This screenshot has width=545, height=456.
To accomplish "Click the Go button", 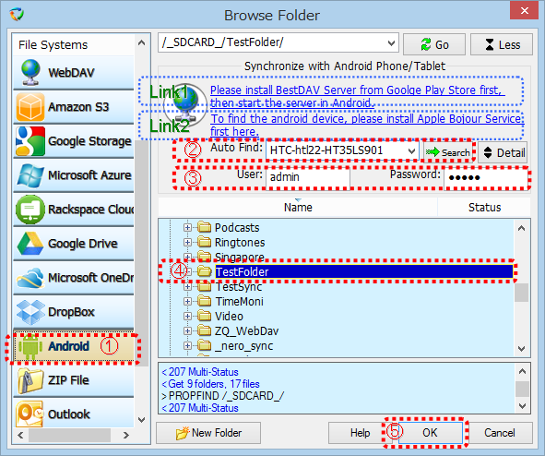I will 434,44.
